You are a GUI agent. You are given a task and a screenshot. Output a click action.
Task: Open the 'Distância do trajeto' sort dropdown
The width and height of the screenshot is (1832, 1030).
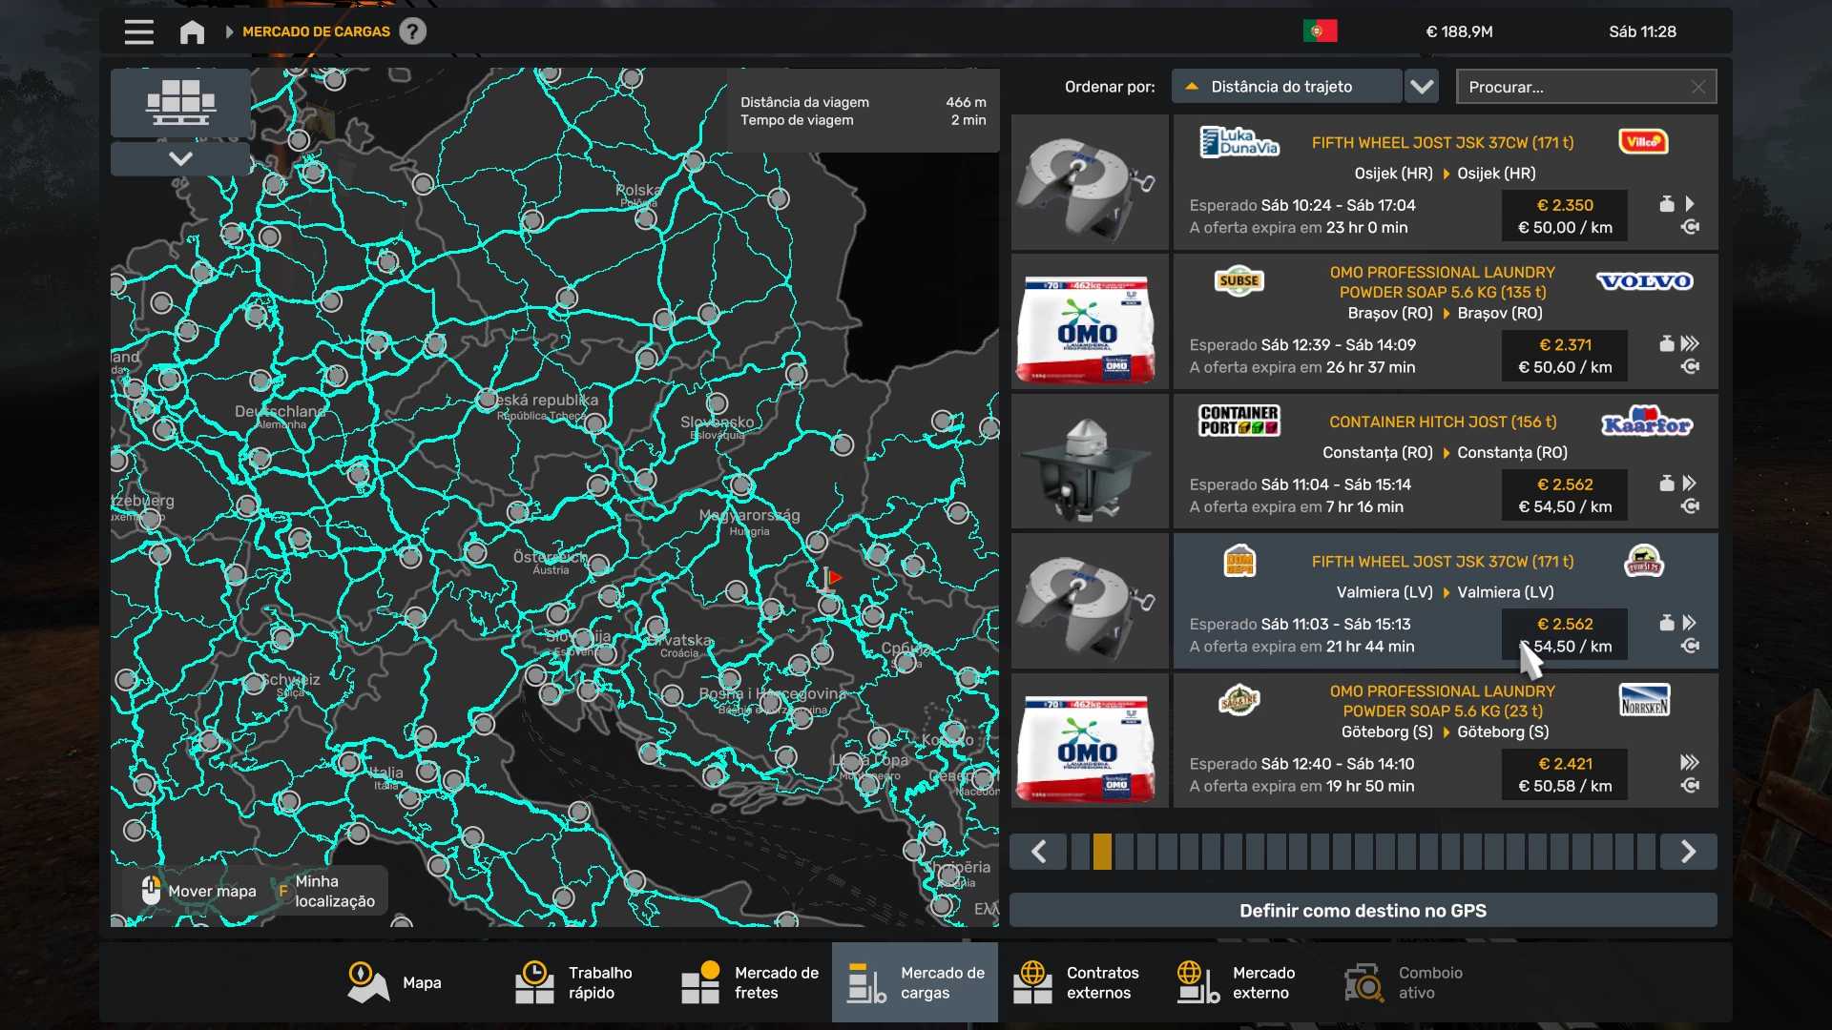click(x=1285, y=87)
